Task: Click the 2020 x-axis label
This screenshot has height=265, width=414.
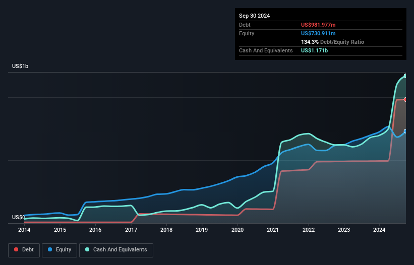Action: tap(238, 230)
